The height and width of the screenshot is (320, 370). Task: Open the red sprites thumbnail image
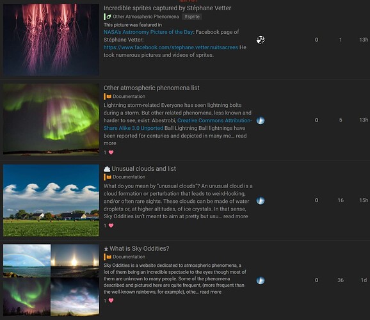pos(51,40)
